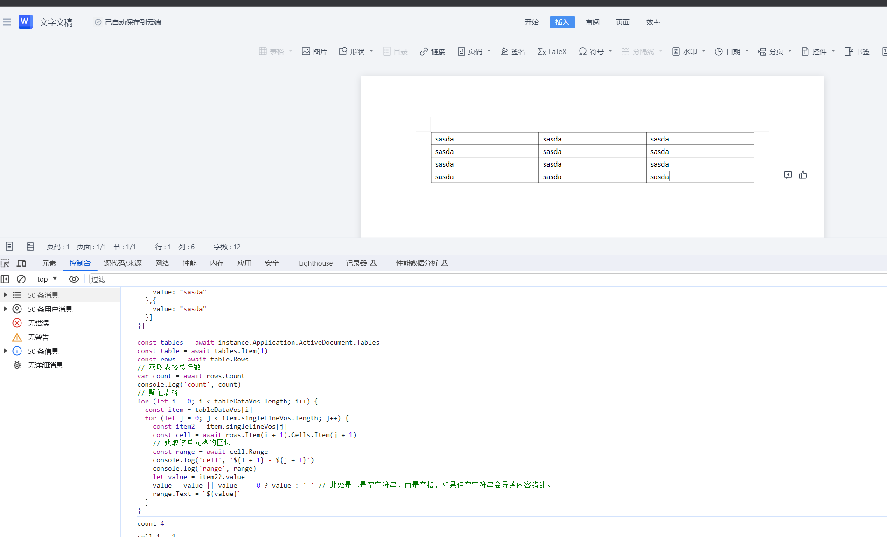
Task: Switch to the 开始 ribbon tab
Action: (532, 22)
